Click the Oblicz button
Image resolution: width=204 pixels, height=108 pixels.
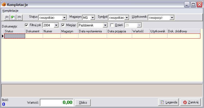(83, 103)
